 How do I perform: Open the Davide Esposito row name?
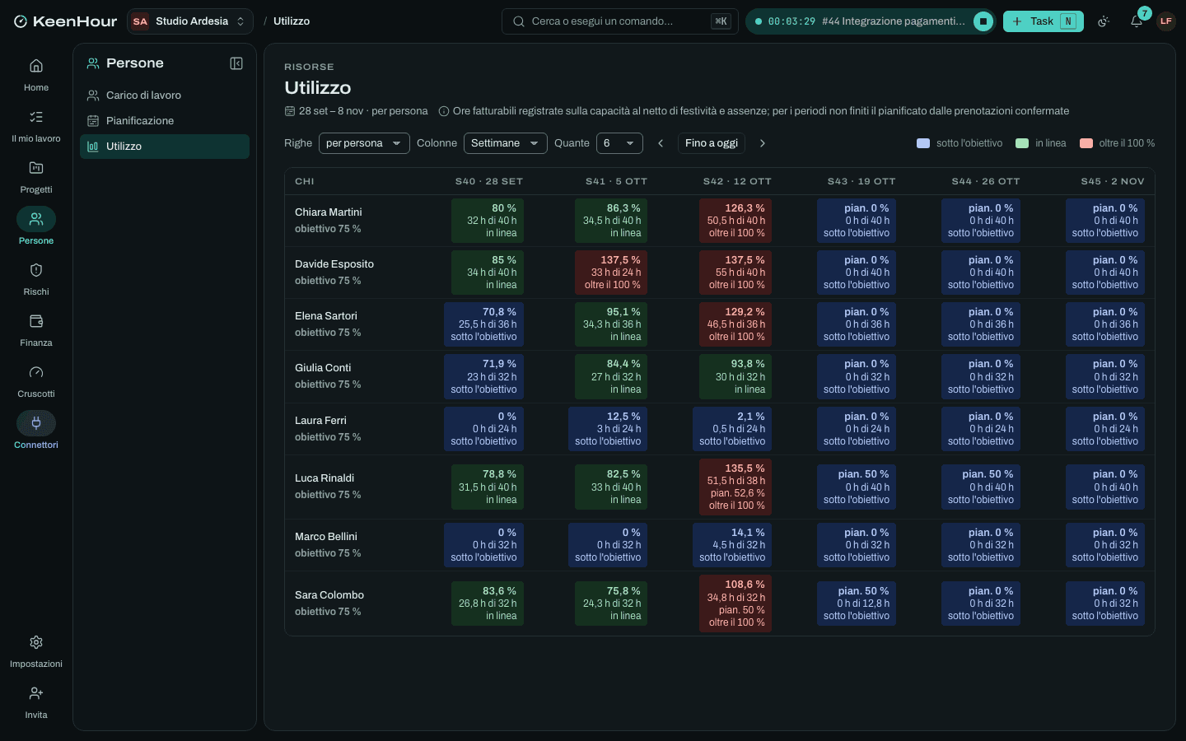[334, 264]
